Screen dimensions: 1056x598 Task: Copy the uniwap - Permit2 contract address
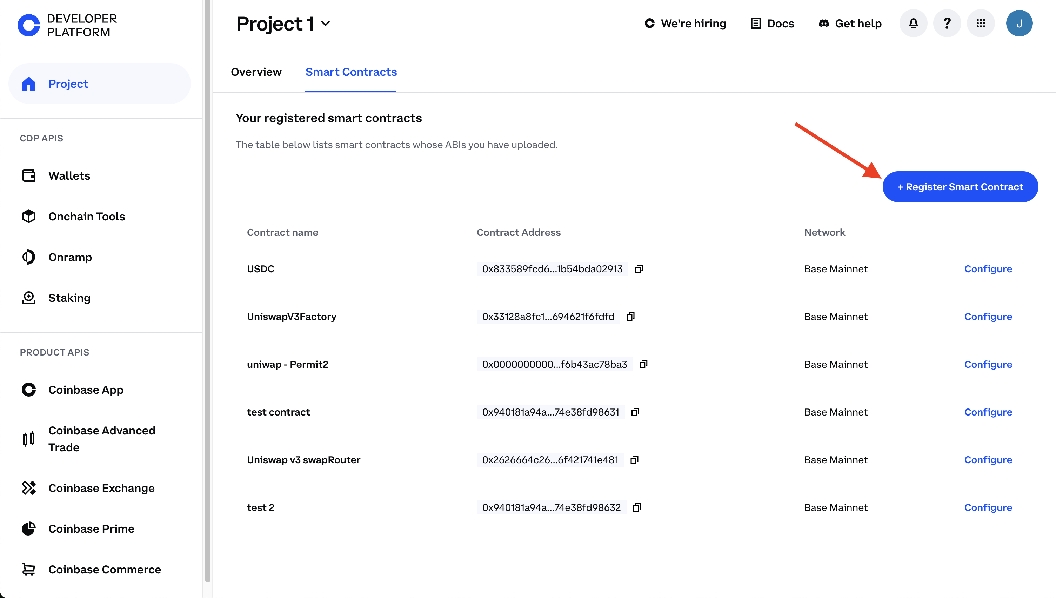643,364
